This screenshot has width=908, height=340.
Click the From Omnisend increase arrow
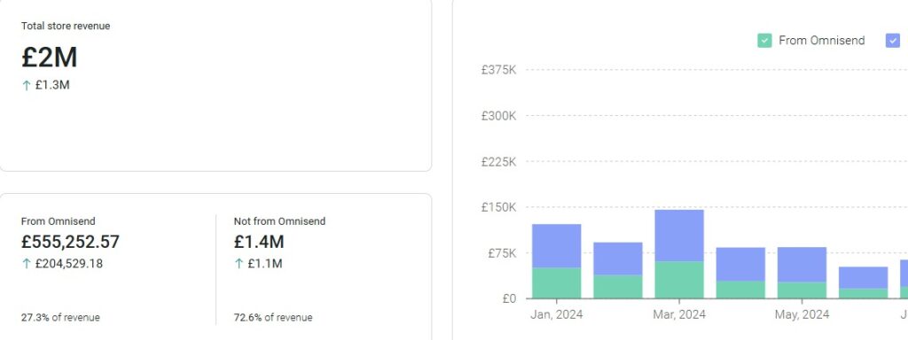coord(26,264)
